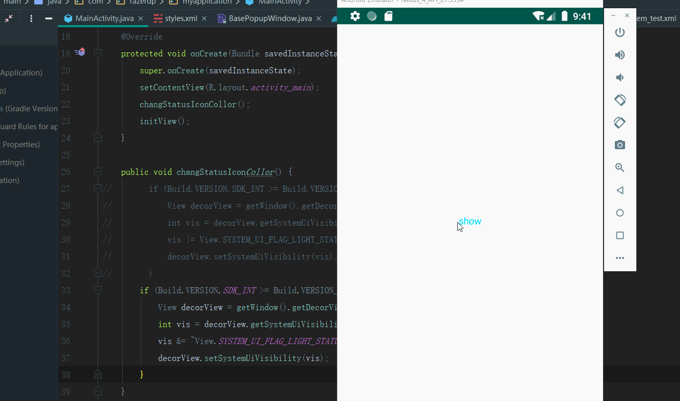The height and width of the screenshot is (401, 680).
Task: Take a screenshot with the emulator camera icon
Action: [619, 145]
